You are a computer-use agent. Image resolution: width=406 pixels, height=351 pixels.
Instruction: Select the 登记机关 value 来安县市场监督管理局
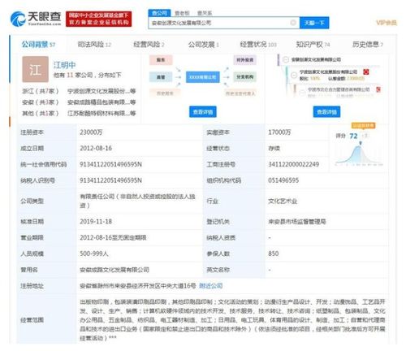[x=297, y=222]
